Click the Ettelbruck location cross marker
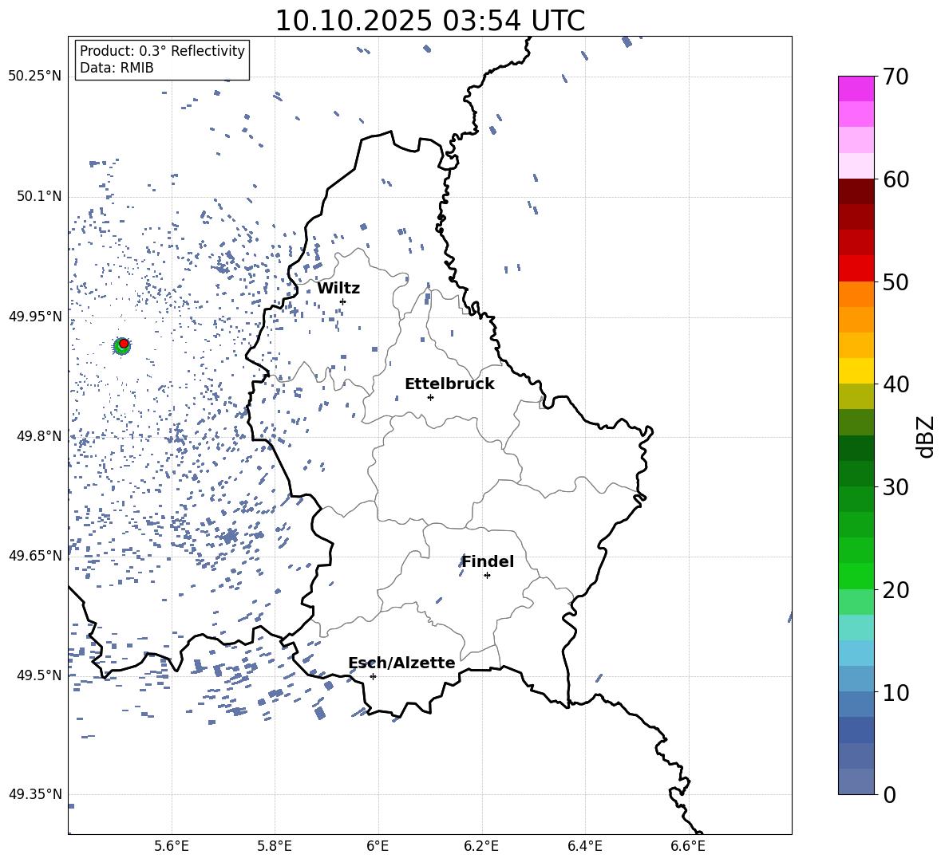 (430, 397)
